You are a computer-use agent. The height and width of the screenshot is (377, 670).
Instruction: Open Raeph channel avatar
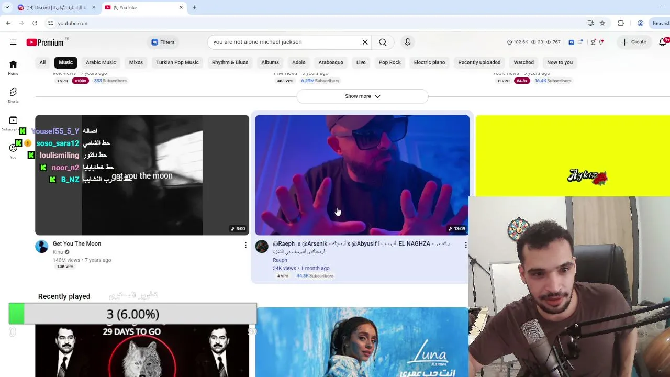(x=262, y=246)
